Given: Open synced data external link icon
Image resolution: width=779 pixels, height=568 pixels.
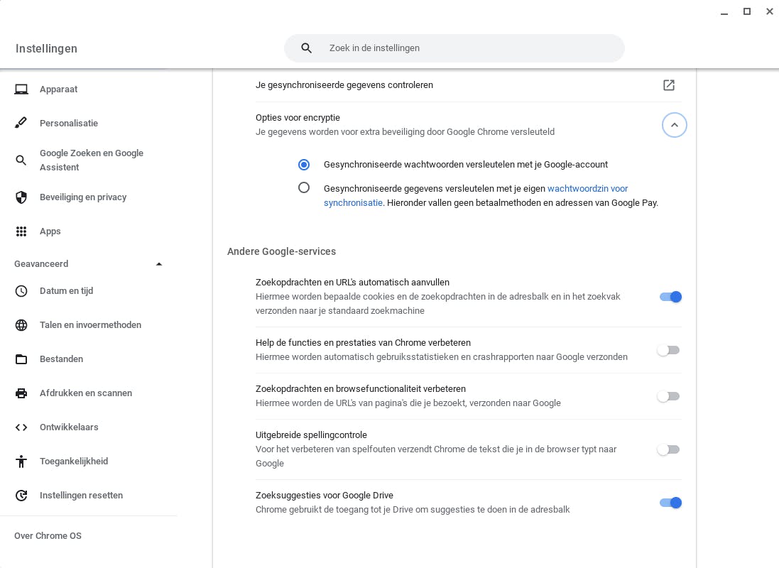Looking at the screenshot, I should coord(669,85).
